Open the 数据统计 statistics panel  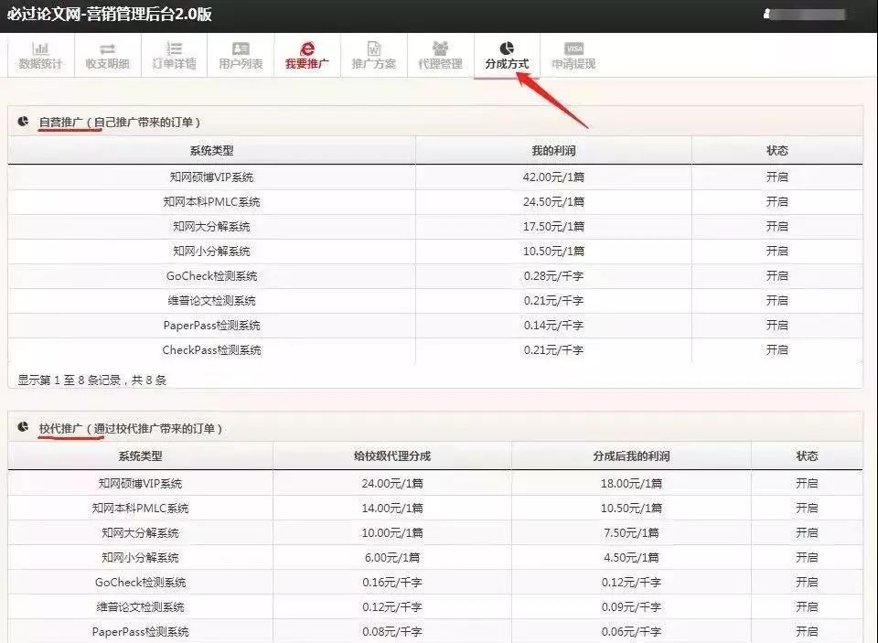41,57
